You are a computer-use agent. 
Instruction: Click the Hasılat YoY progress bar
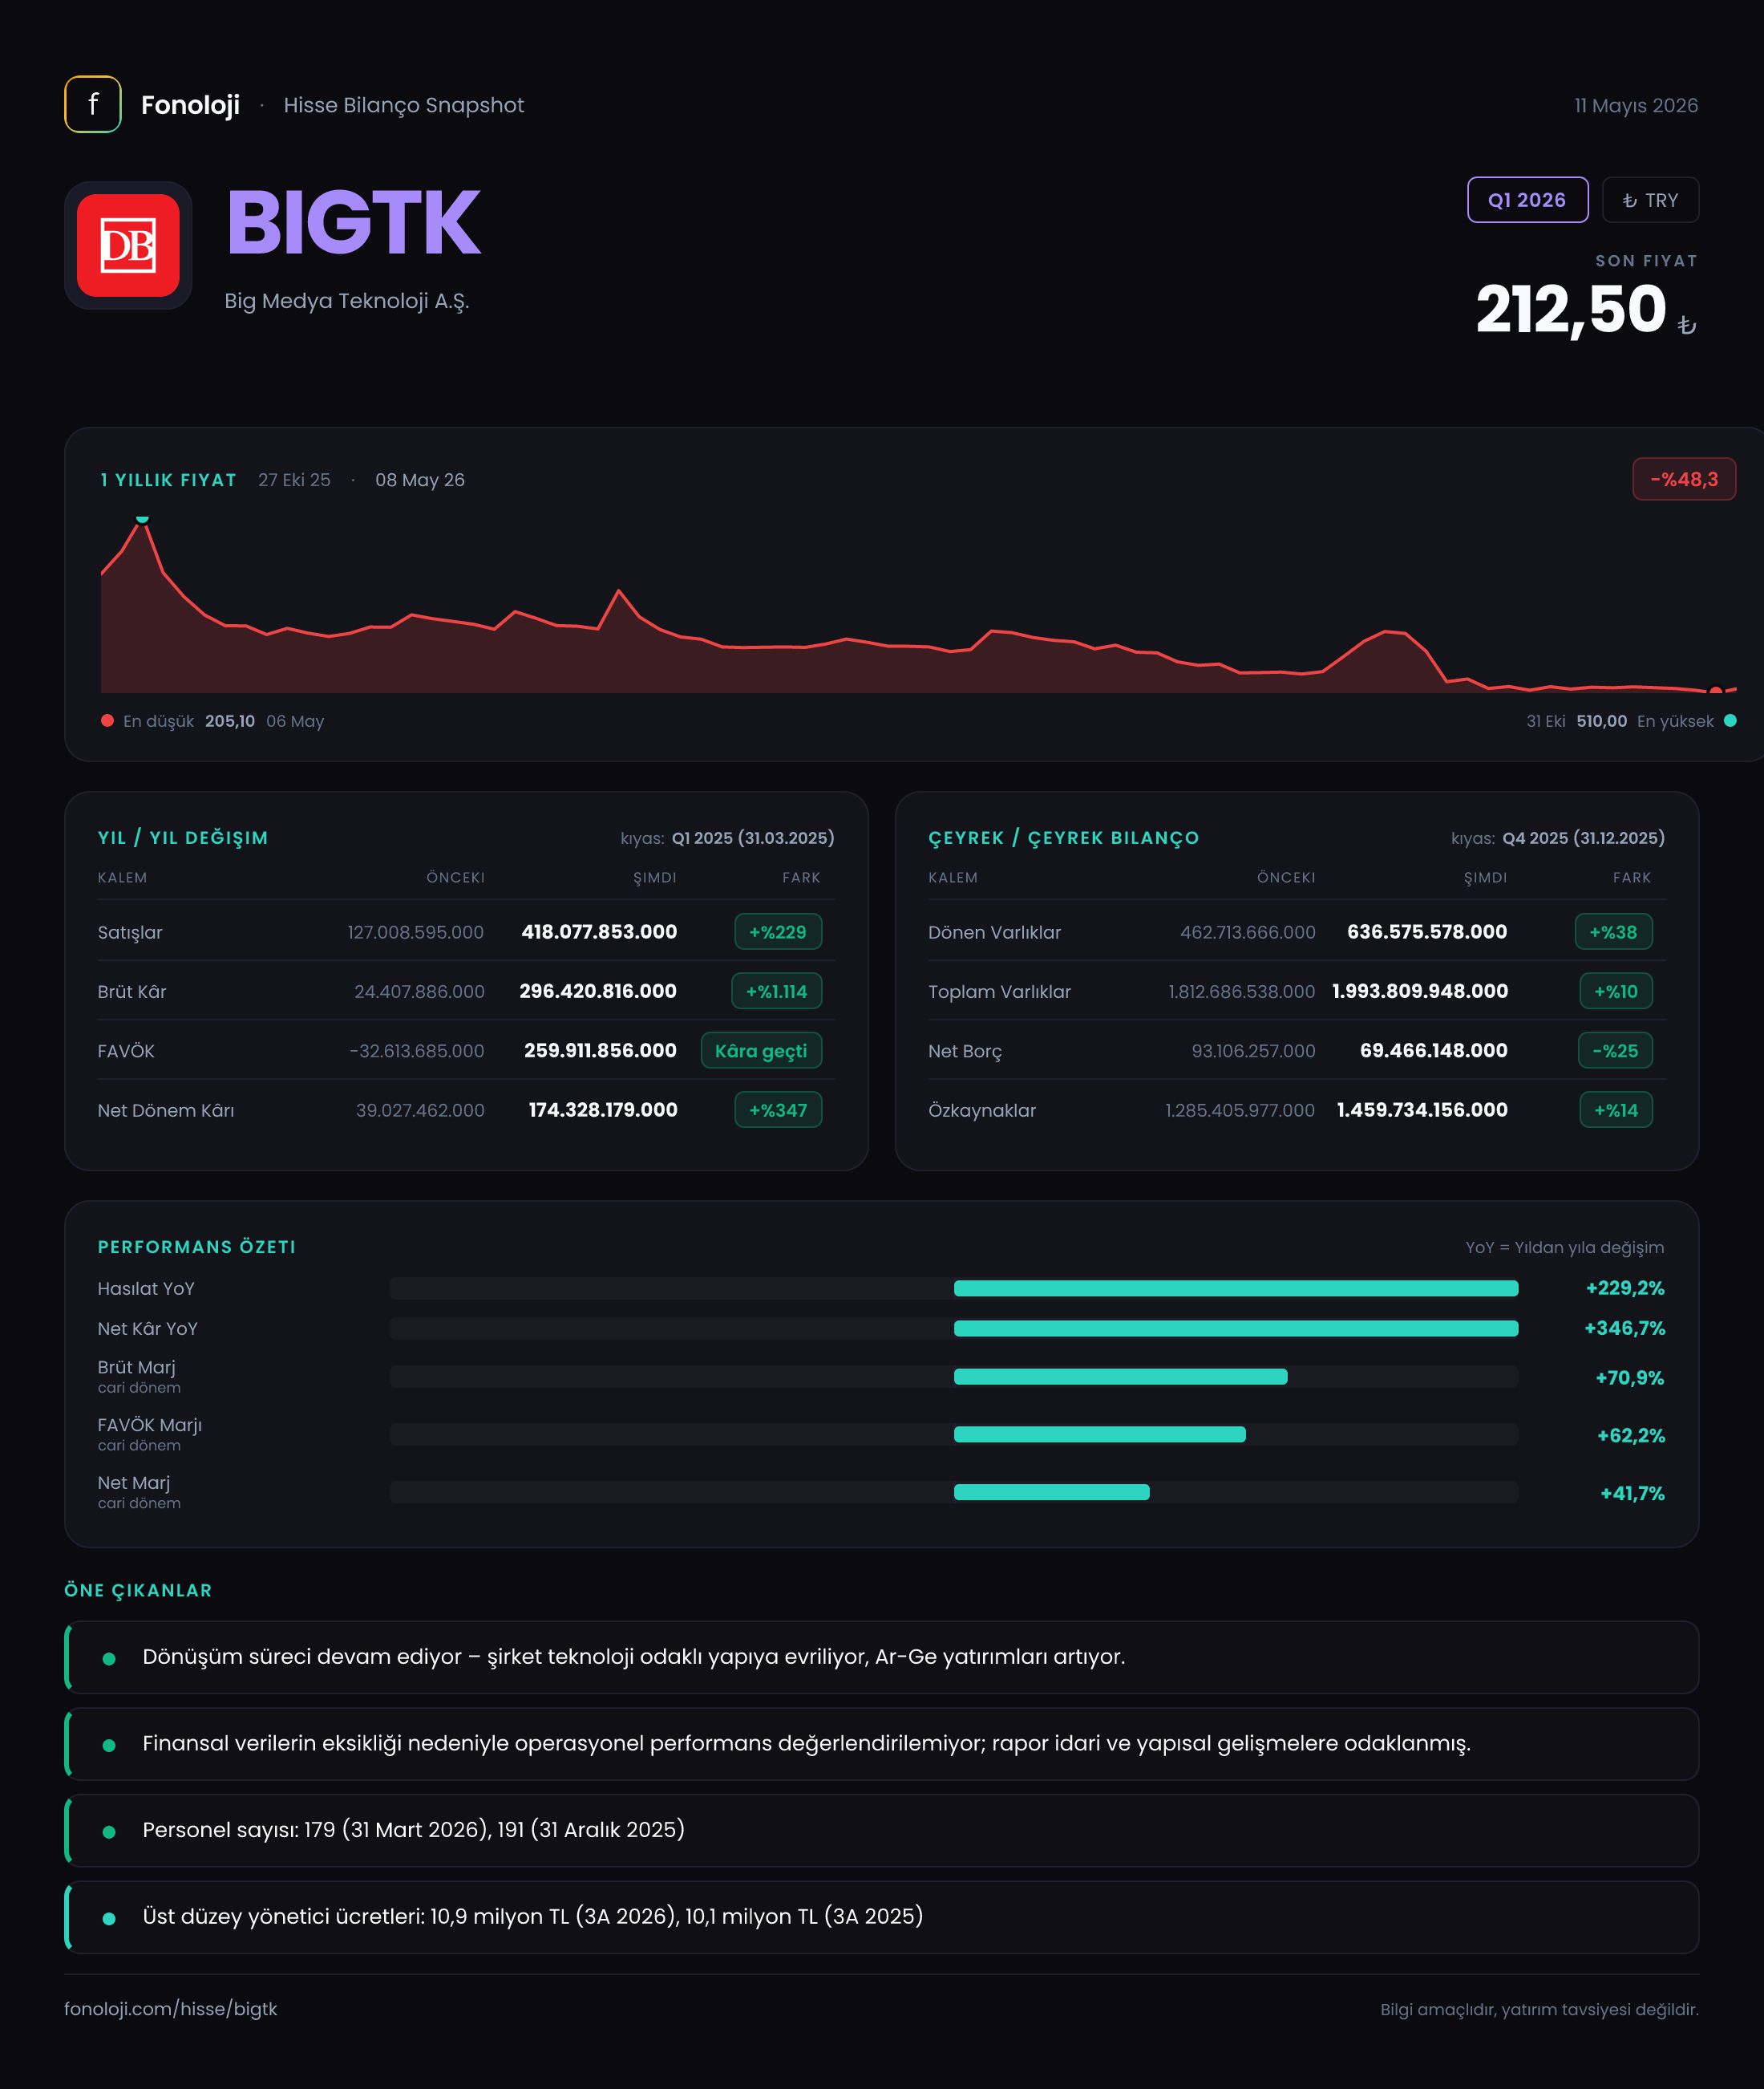tap(954, 1288)
